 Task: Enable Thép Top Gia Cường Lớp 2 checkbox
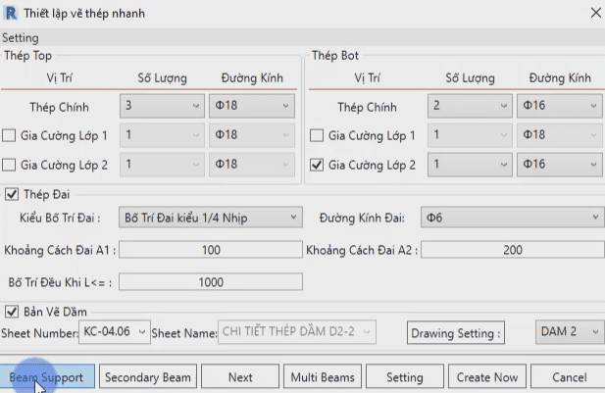[x=9, y=165]
